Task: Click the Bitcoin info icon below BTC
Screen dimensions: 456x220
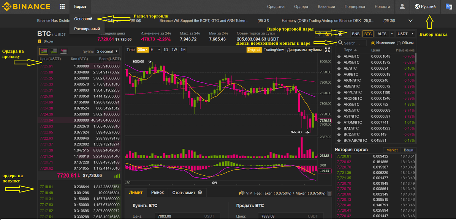Action: point(40,41)
